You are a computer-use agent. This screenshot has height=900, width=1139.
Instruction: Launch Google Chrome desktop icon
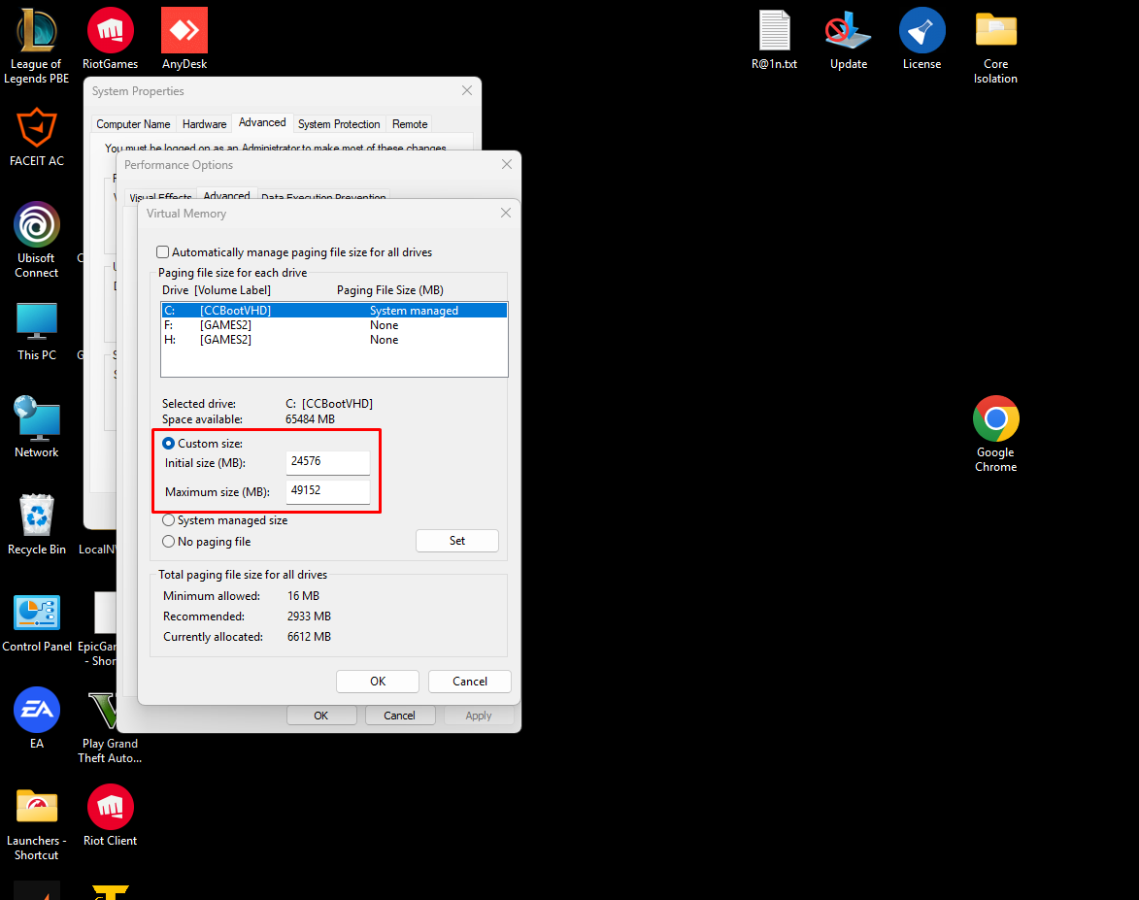click(996, 434)
